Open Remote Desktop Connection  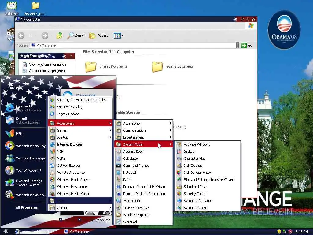pos(144,194)
